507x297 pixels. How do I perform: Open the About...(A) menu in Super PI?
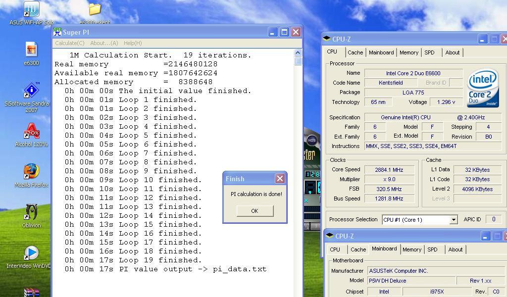pyautogui.click(x=104, y=43)
